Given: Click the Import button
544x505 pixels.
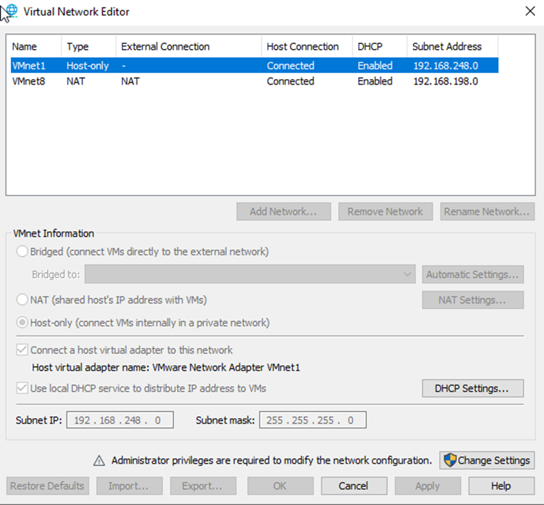Looking at the screenshot, I should [x=129, y=486].
